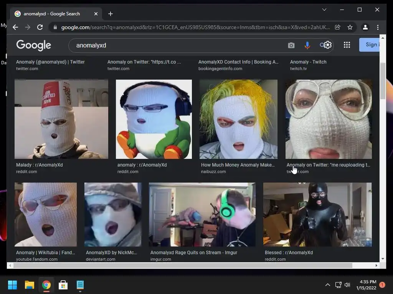Click the naibuzz.com source text

click(x=213, y=172)
